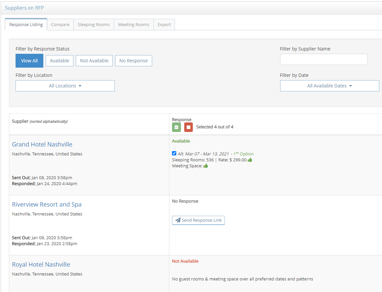Select the Response Listing tab
Screen dimensions: 382x292
click(x=26, y=25)
